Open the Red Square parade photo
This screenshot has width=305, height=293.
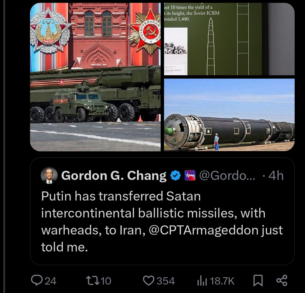coord(96,77)
